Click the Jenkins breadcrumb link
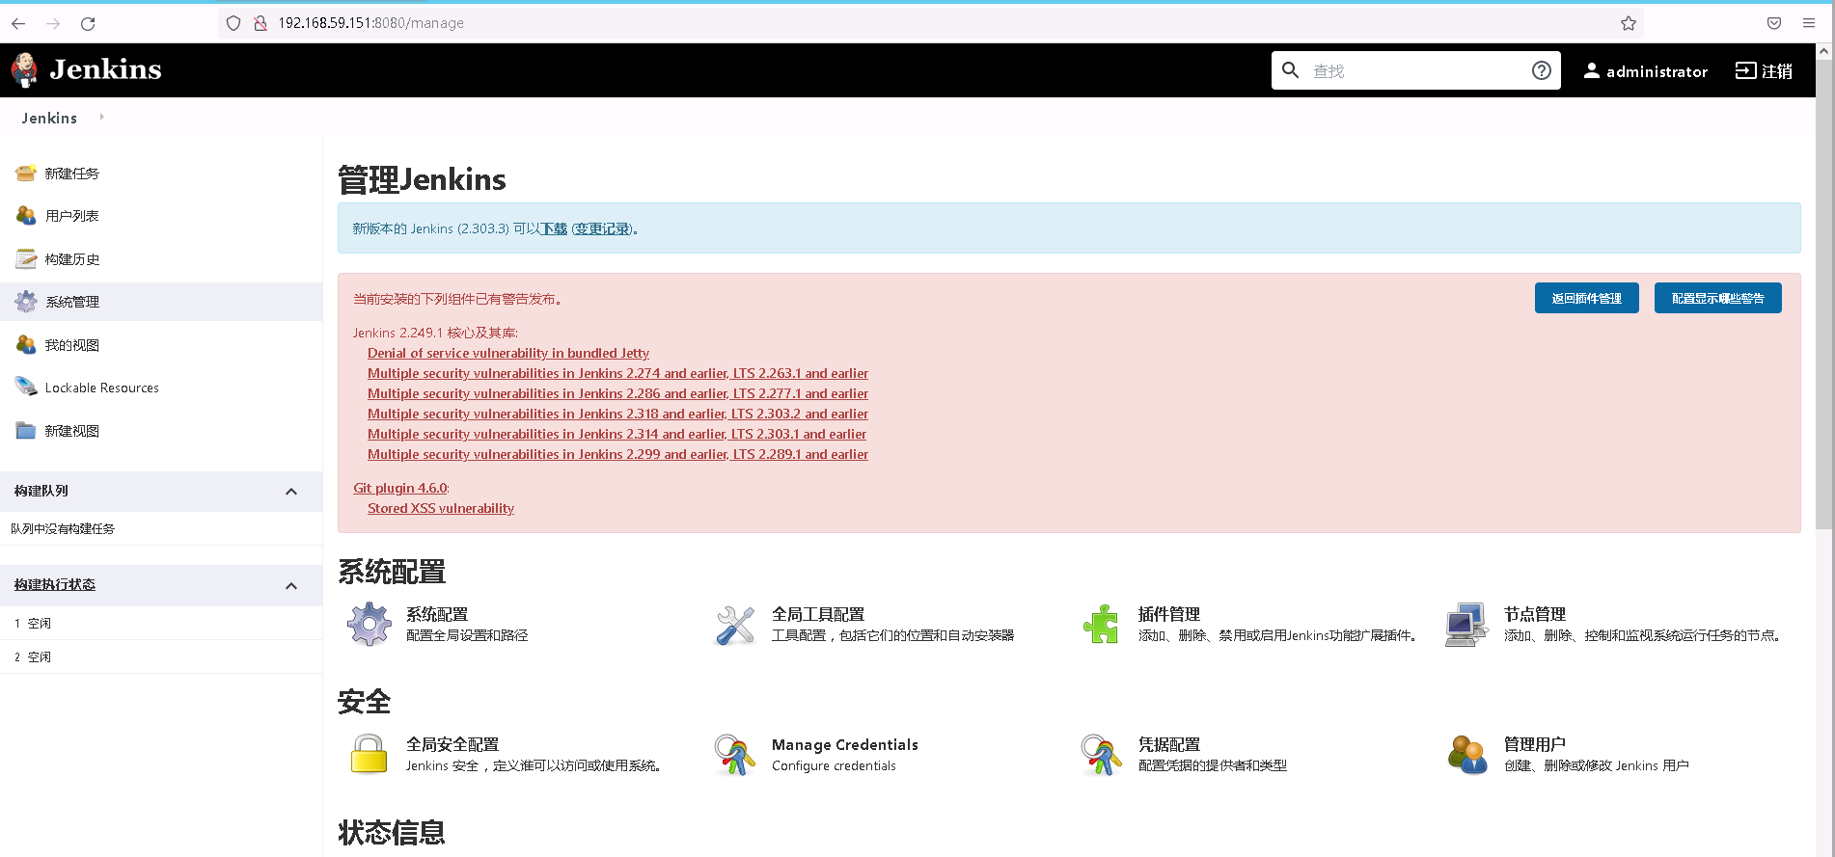This screenshot has width=1835, height=857. pos(49,118)
